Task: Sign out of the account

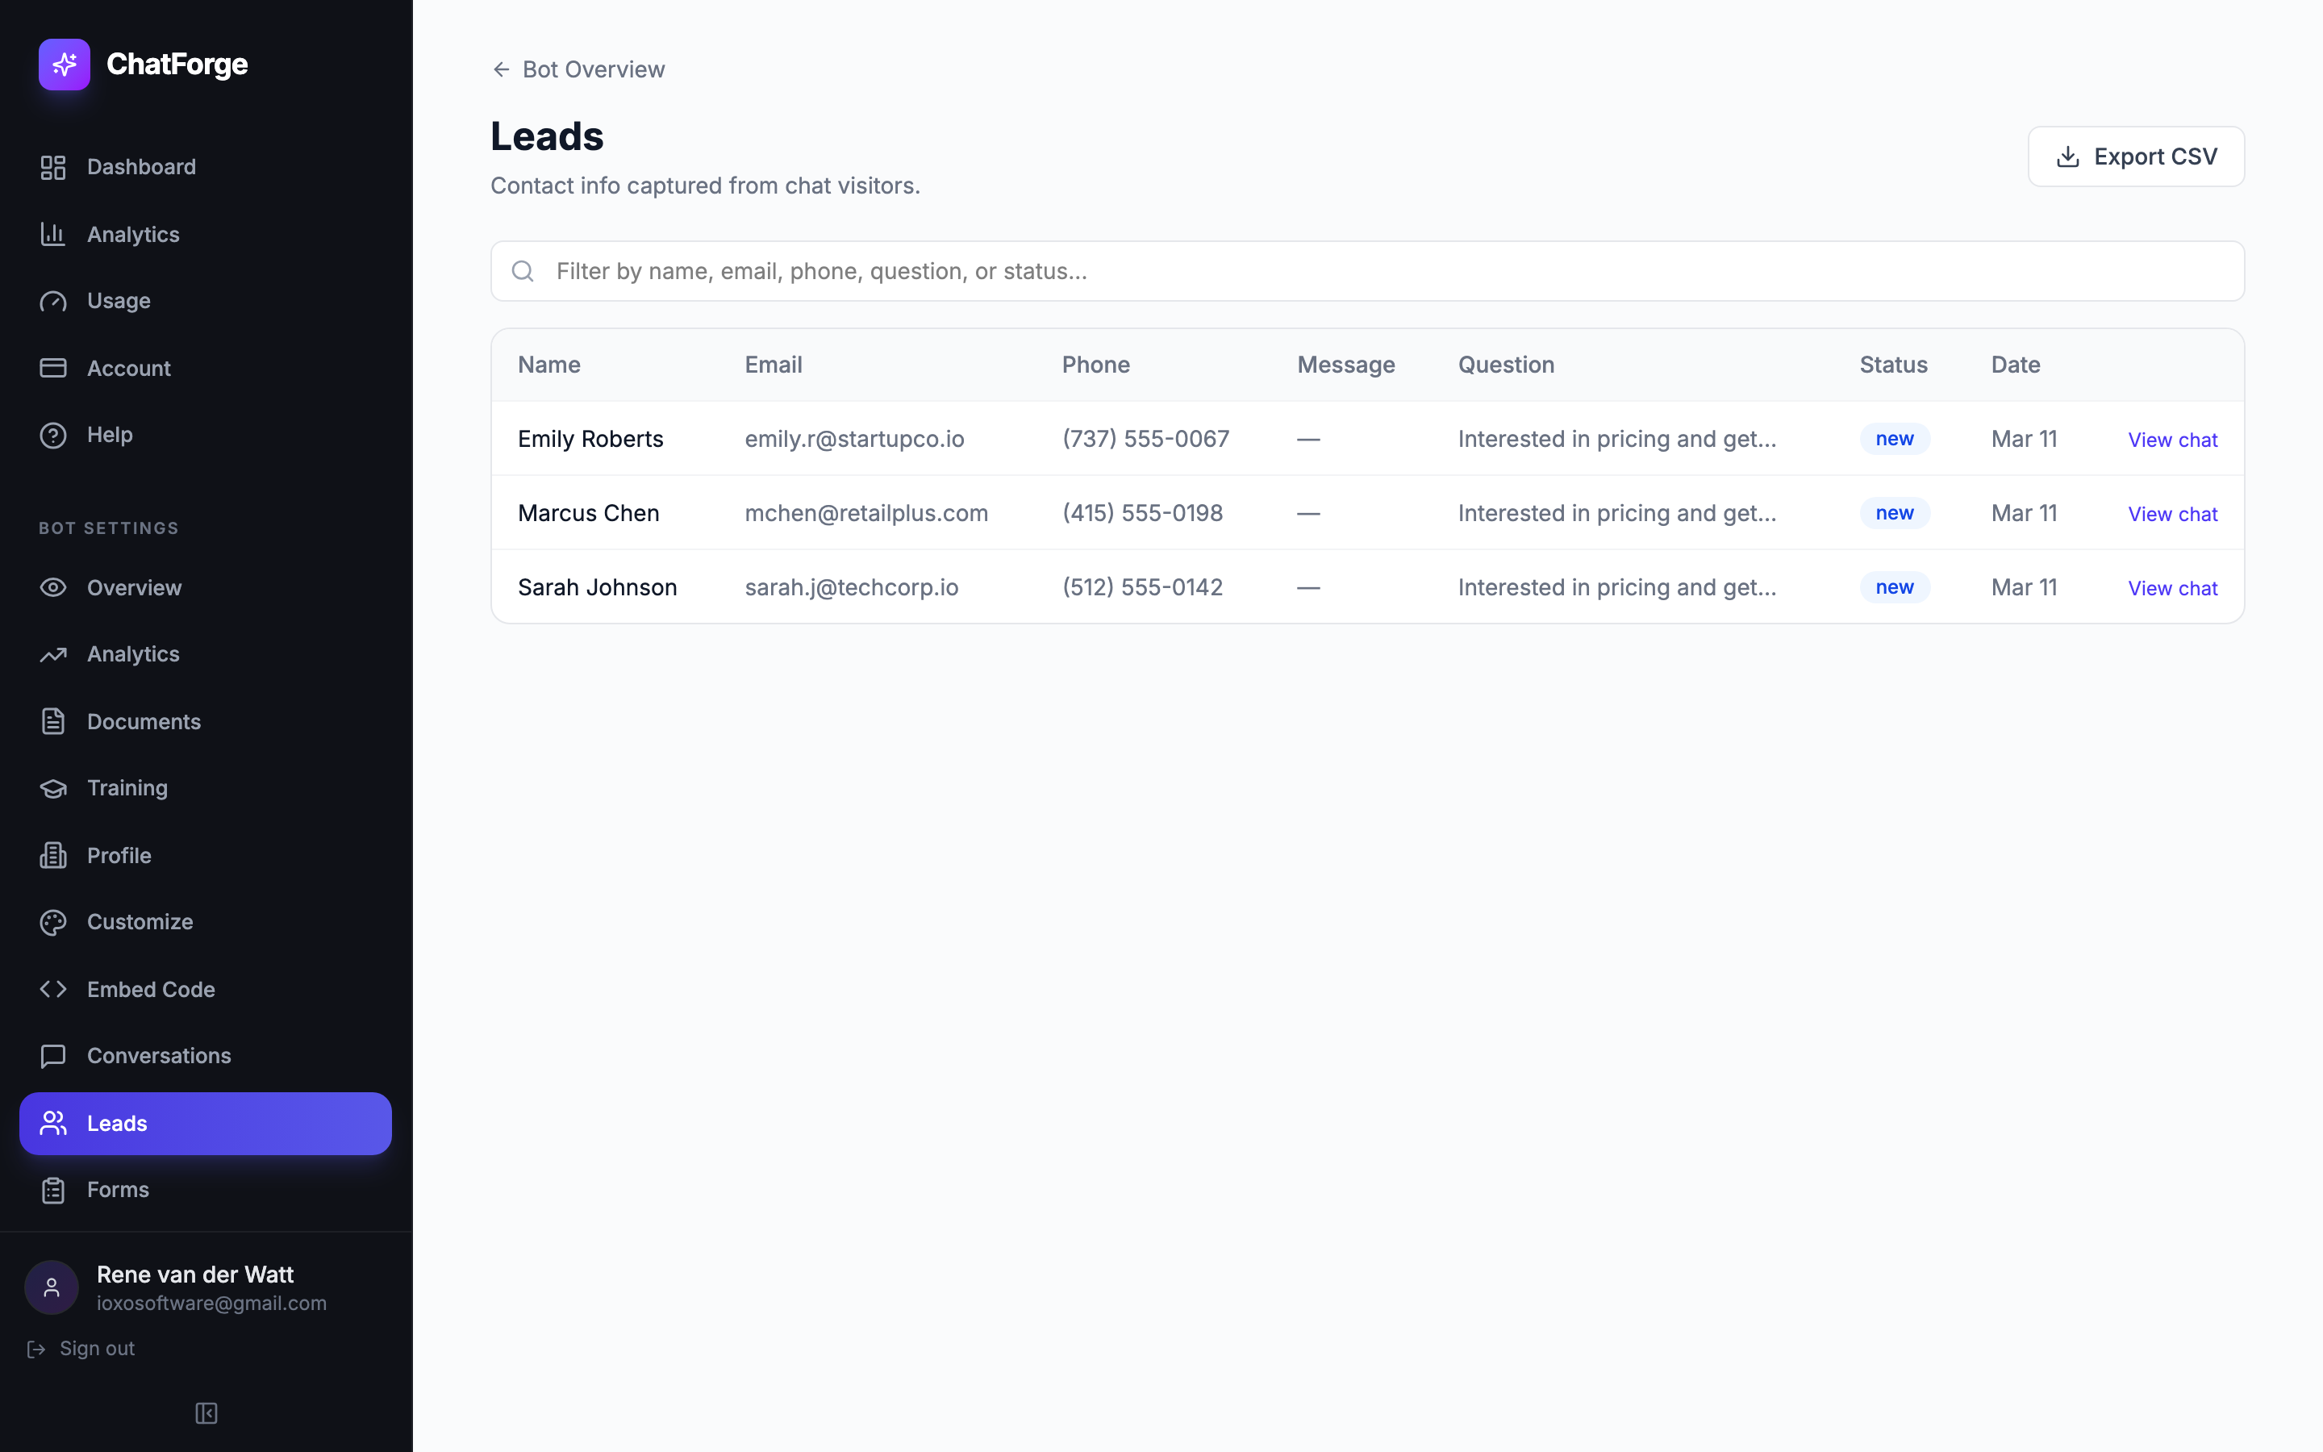Action: pos(96,1347)
